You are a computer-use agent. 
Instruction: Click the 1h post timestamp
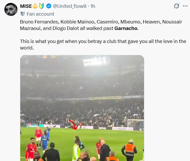tap(93, 6)
